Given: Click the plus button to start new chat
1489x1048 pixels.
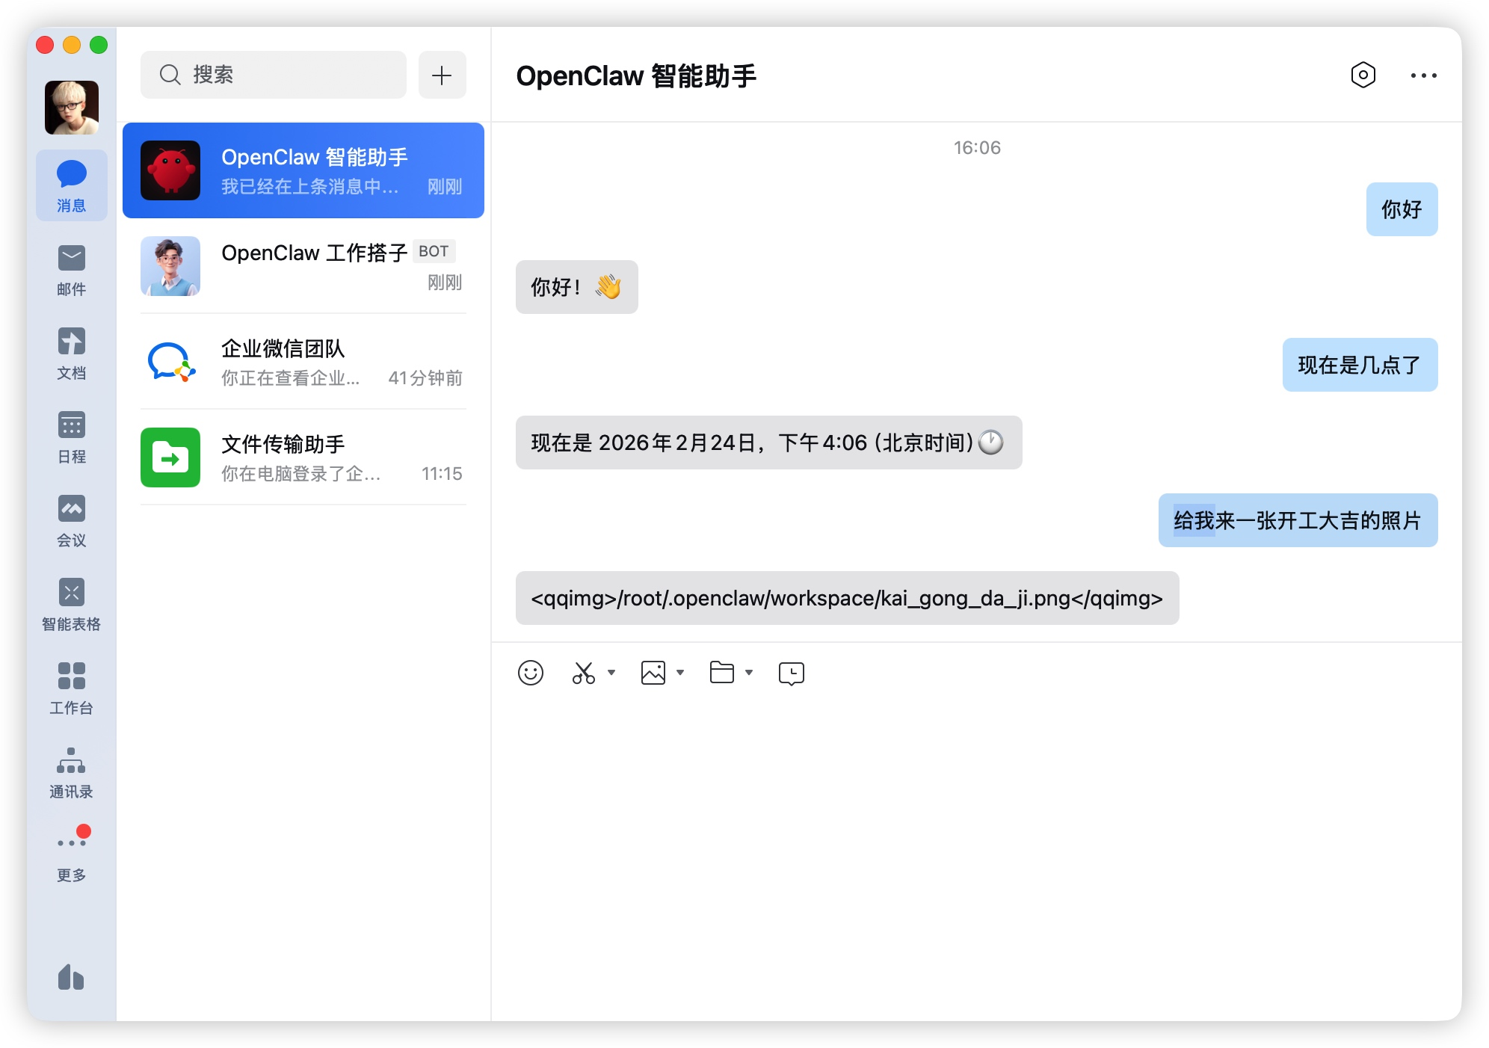Looking at the screenshot, I should point(442,75).
